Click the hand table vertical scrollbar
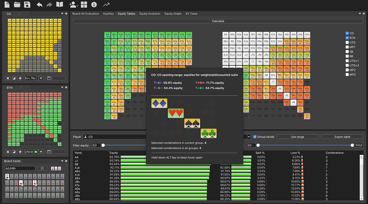This screenshot has height=204, width=368. click(362, 177)
